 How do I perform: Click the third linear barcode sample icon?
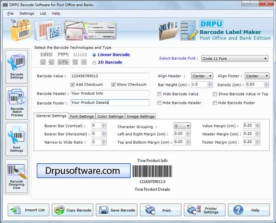80,55
